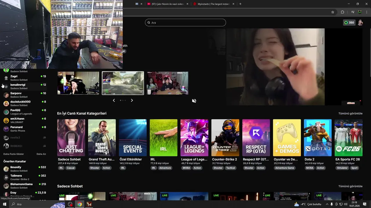The image size is (371, 208).
Task: Open recommended channel Talimera
Action: (x=25, y=177)
